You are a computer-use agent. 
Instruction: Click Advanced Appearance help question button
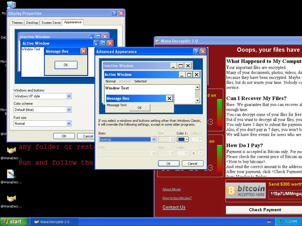click(196, 51)
